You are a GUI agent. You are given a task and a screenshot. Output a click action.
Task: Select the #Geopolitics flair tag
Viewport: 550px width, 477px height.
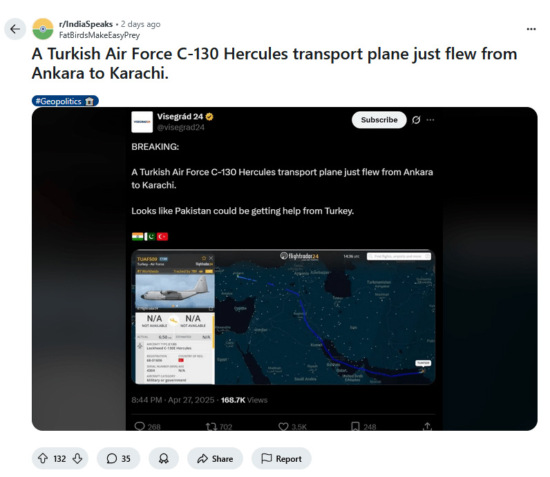65,101
